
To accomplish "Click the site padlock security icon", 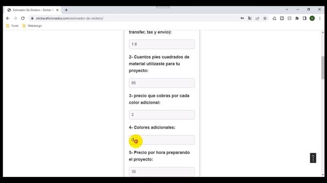I will [x=32, y=18].
